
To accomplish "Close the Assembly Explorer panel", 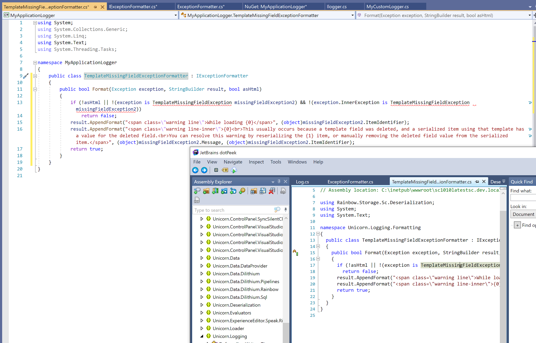I will [x=286, y=181].
